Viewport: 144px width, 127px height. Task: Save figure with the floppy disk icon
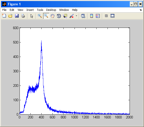(17, 16)
